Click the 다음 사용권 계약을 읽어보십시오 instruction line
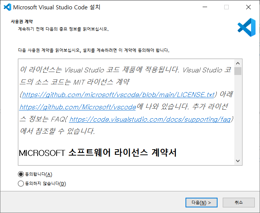Viewport: 260px width, 213px height. [x=93, y=50]
